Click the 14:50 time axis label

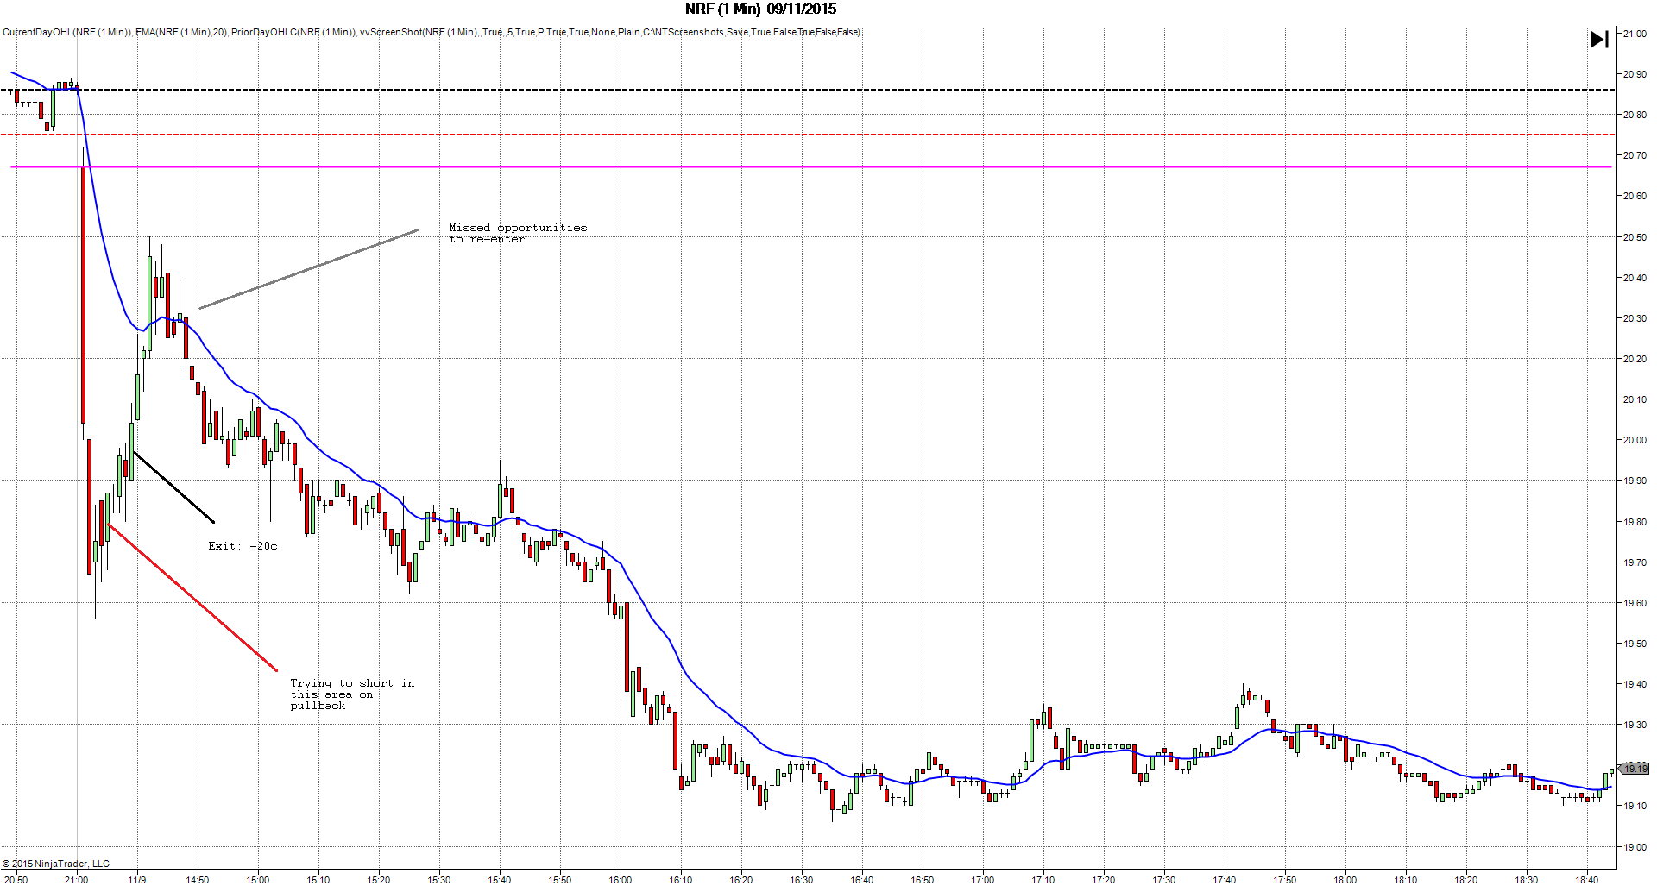point(197,880)
